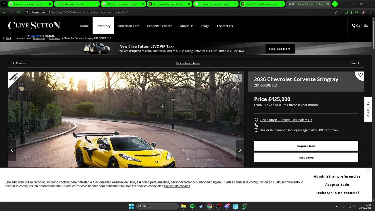375x211 pixels.
Task: Click the phone handset icon under dealer link
Action: [x=256, y=125]
